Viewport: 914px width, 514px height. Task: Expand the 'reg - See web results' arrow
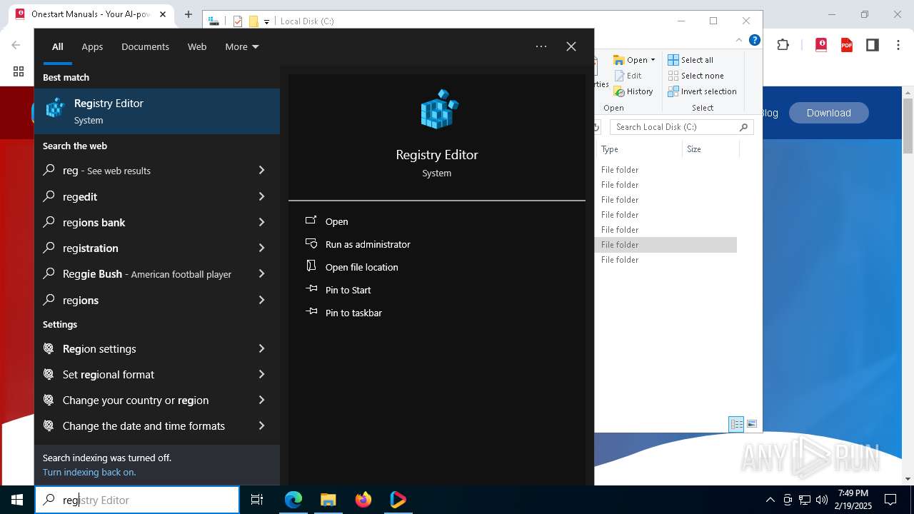[x=261, y=170]
